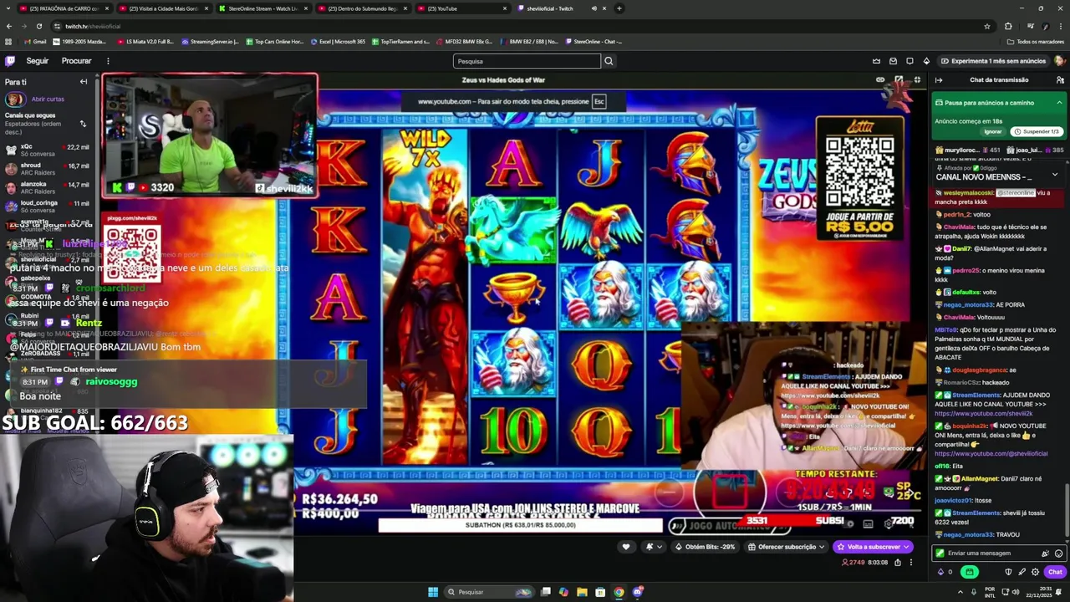Screen dimensions: 1070x602
Task: Open emote picker in chat input
Action: click(1058, 554)
